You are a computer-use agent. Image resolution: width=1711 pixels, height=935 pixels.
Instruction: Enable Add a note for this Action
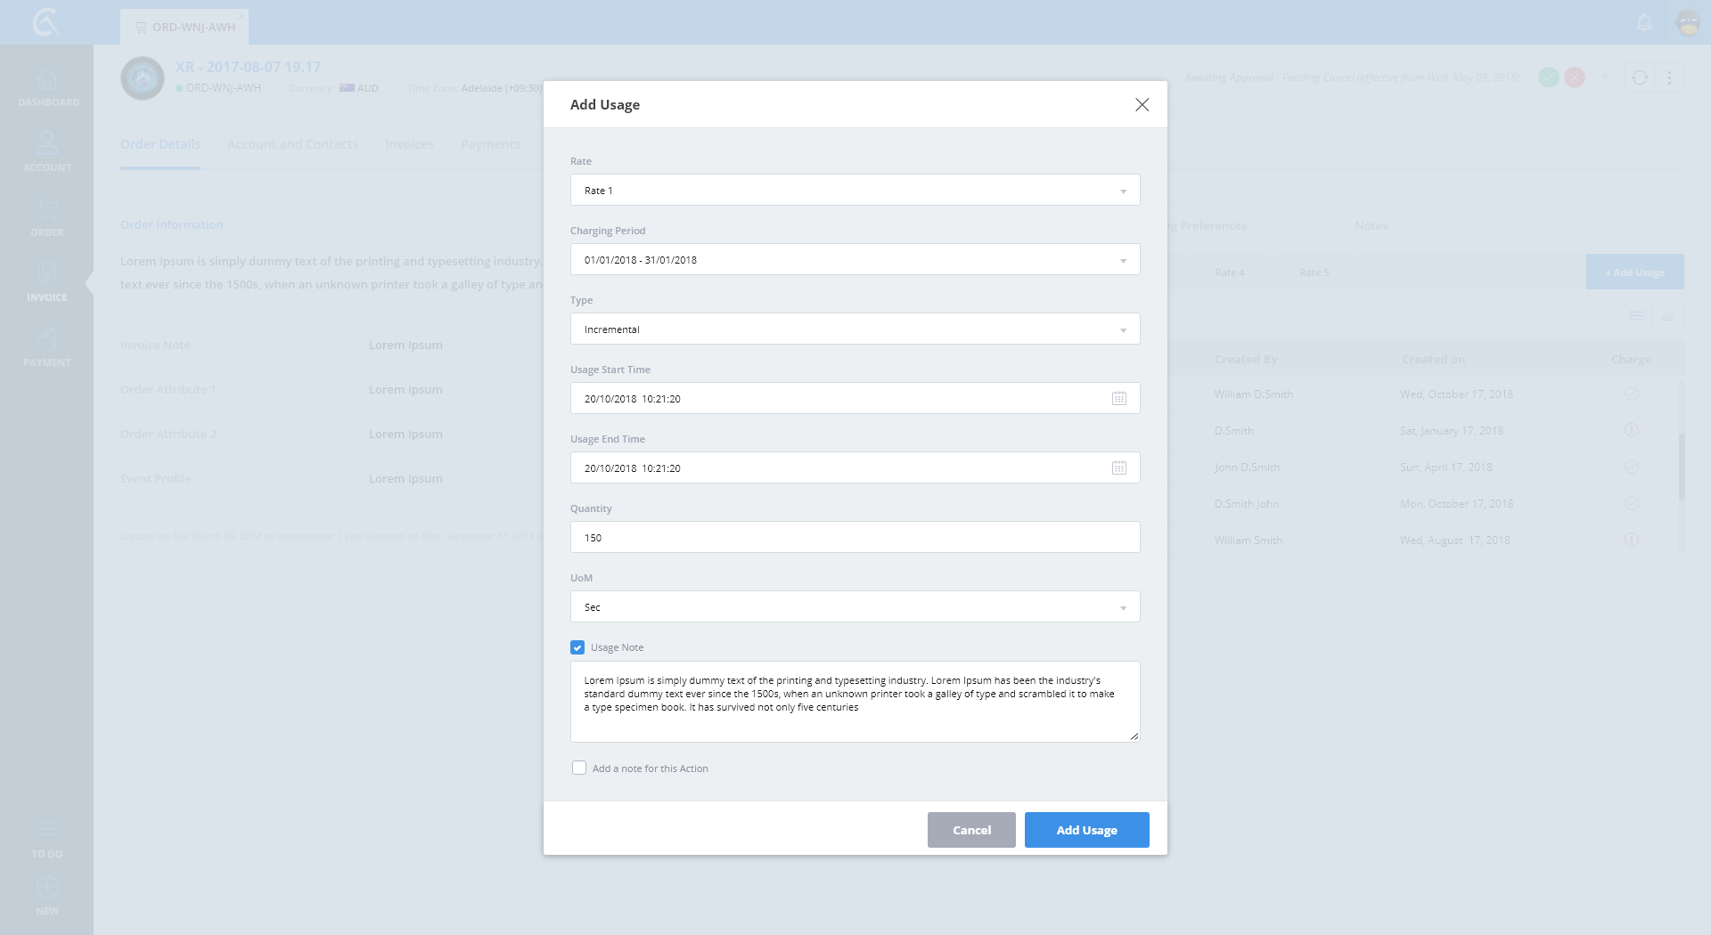click(x=579, y=768)
